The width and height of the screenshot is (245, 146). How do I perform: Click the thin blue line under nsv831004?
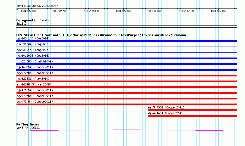click(x=127, y=47)
